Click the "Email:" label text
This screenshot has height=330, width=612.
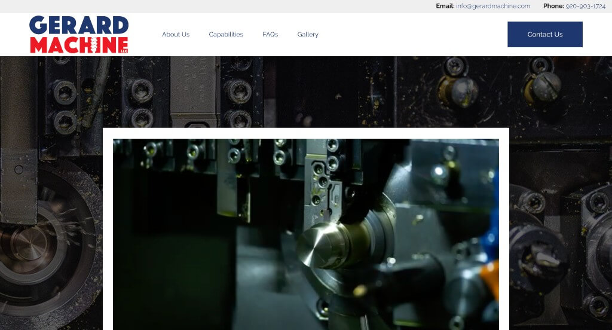(445, 6)
